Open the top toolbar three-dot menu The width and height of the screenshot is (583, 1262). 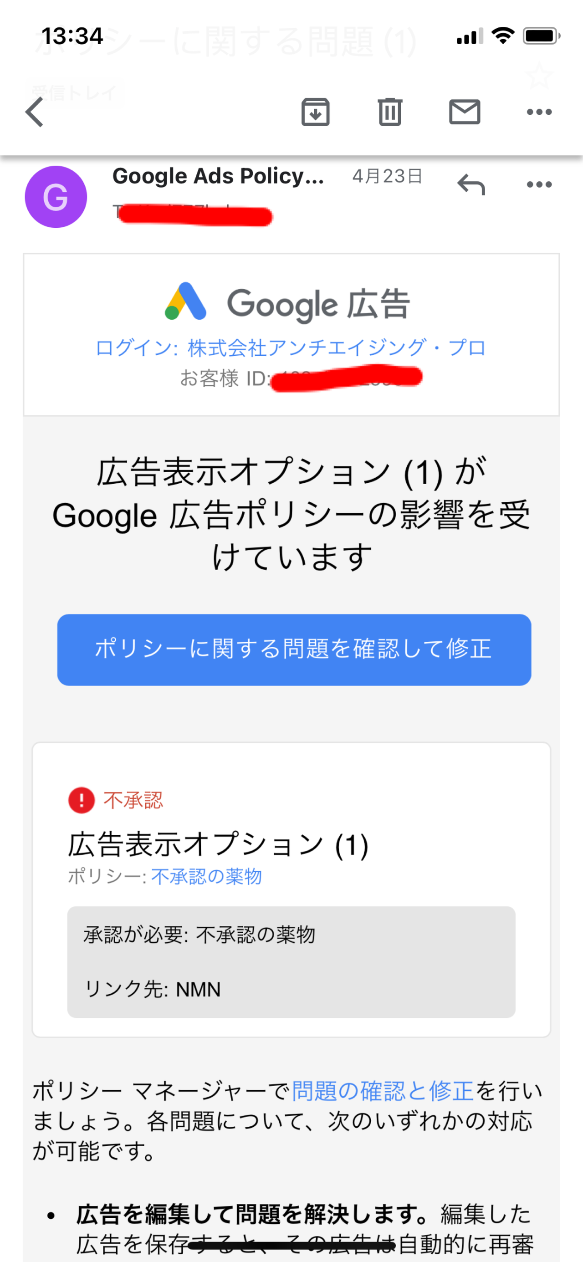point(539,112)
